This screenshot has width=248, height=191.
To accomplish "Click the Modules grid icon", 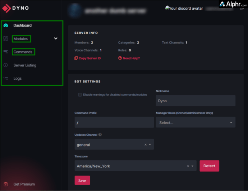I will tap(6, 38).
